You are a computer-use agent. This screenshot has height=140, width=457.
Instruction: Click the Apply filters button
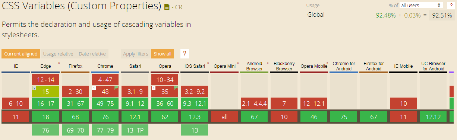(136, 54)
